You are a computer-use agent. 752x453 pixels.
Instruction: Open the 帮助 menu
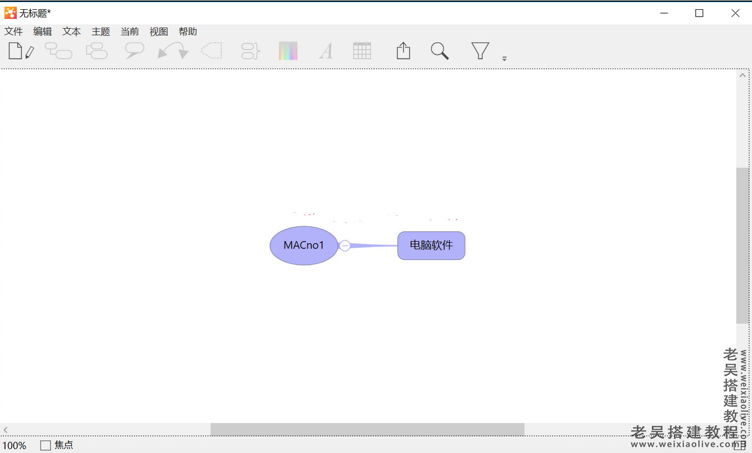(188, 31)
